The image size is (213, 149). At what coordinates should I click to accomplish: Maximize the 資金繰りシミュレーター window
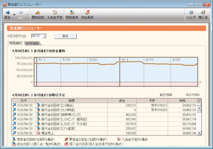coord(199,5)
